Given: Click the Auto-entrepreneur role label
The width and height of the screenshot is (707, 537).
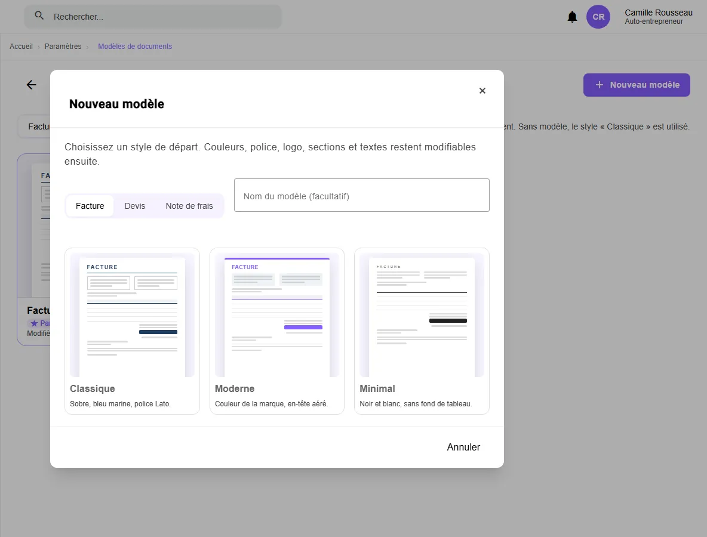Looking at the screenshot, I should pyautogui.click(x=654, y=21).
